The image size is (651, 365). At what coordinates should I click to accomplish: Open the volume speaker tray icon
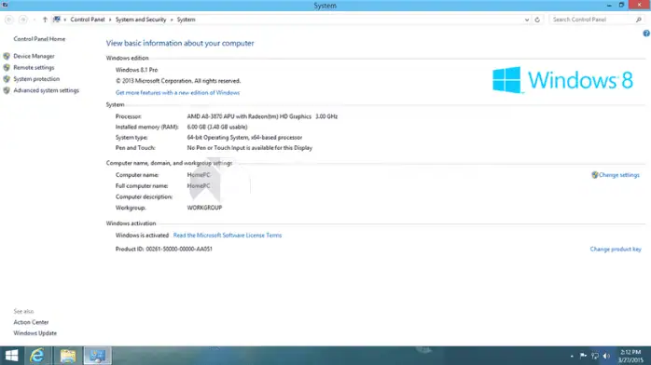[606, 356]
